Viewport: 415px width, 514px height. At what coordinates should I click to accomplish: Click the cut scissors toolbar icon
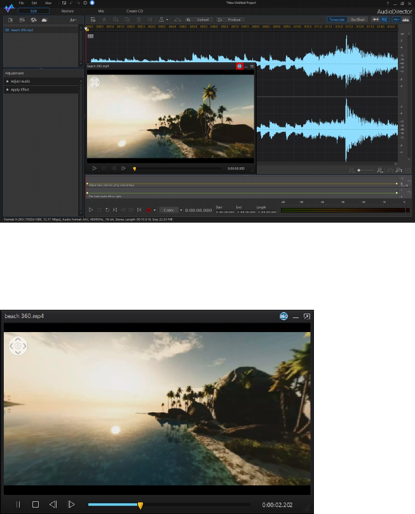point(104,20)
